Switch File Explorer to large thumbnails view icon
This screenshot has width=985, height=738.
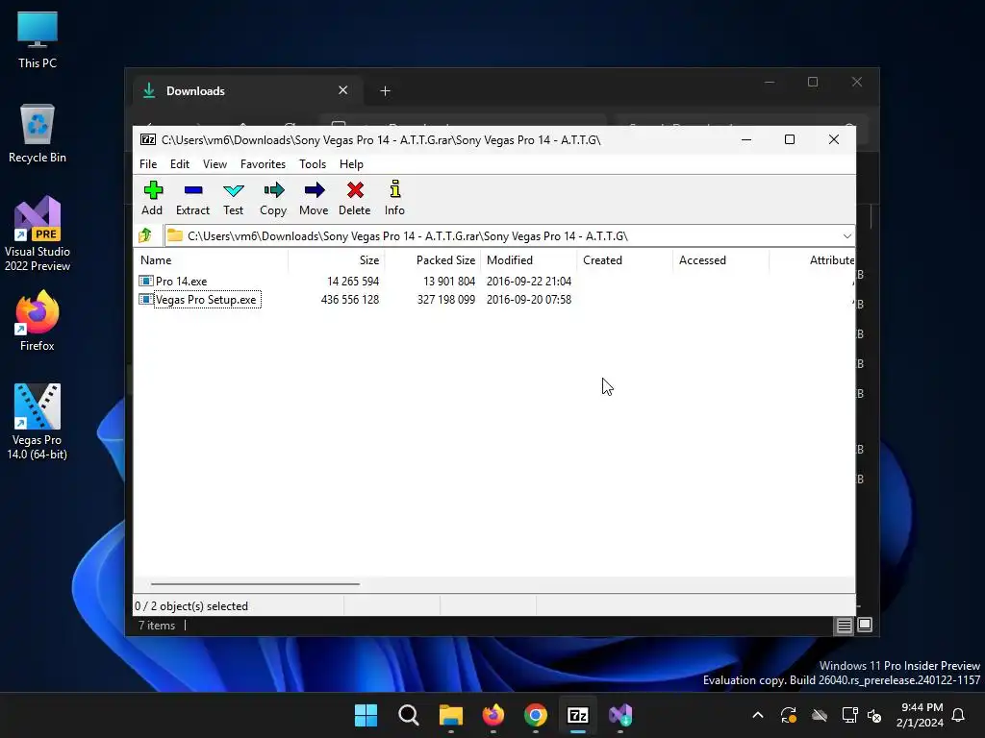pyautogui.click(x=865, y=625)
